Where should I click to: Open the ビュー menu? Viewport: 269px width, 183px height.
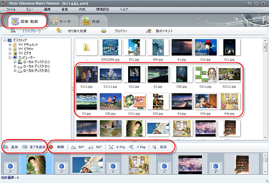point(30,9)
